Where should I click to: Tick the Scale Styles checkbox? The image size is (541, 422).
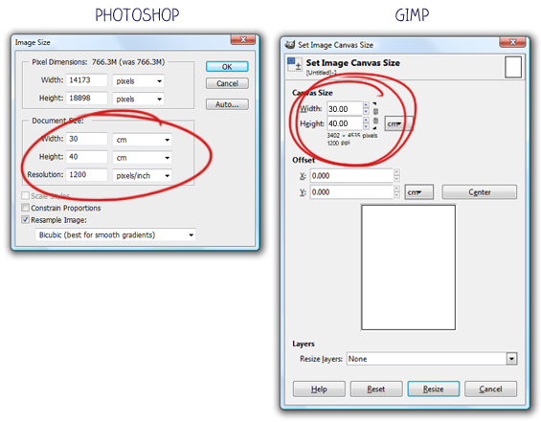tap(25, 196)
